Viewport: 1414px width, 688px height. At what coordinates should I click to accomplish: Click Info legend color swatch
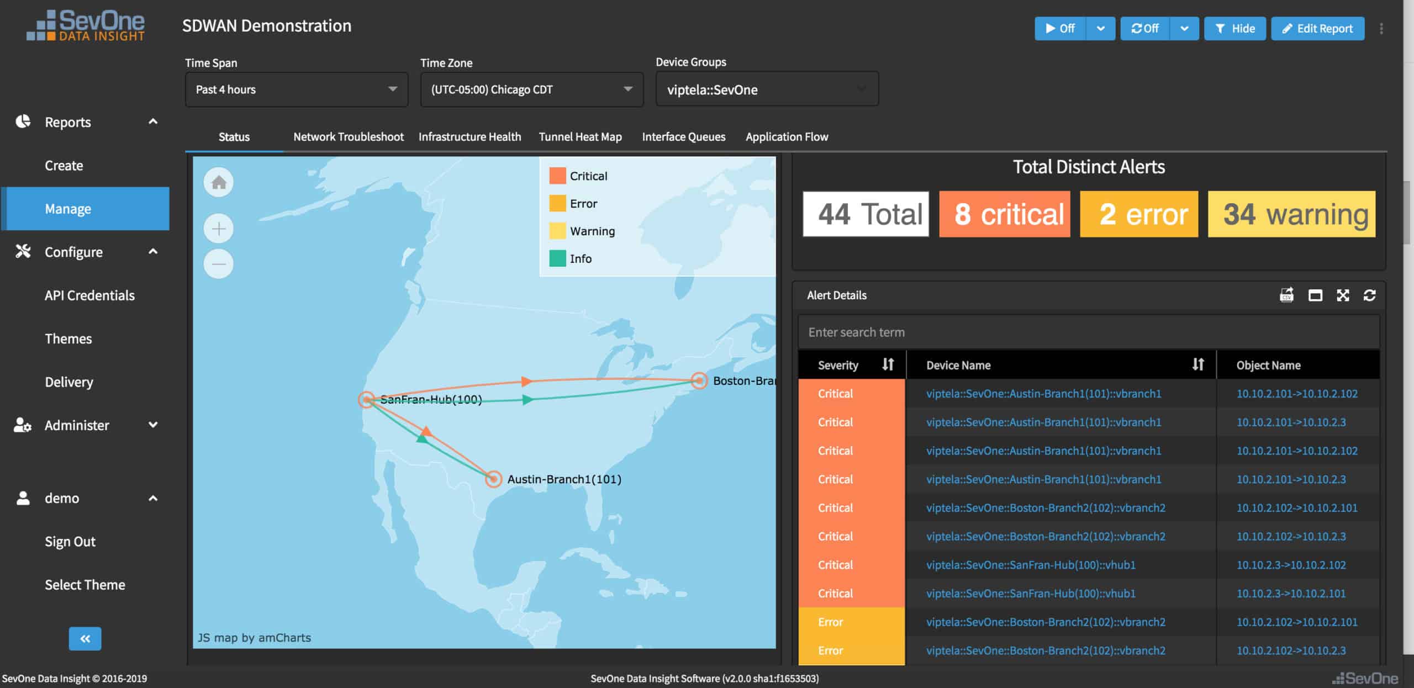tap(557, 258)
